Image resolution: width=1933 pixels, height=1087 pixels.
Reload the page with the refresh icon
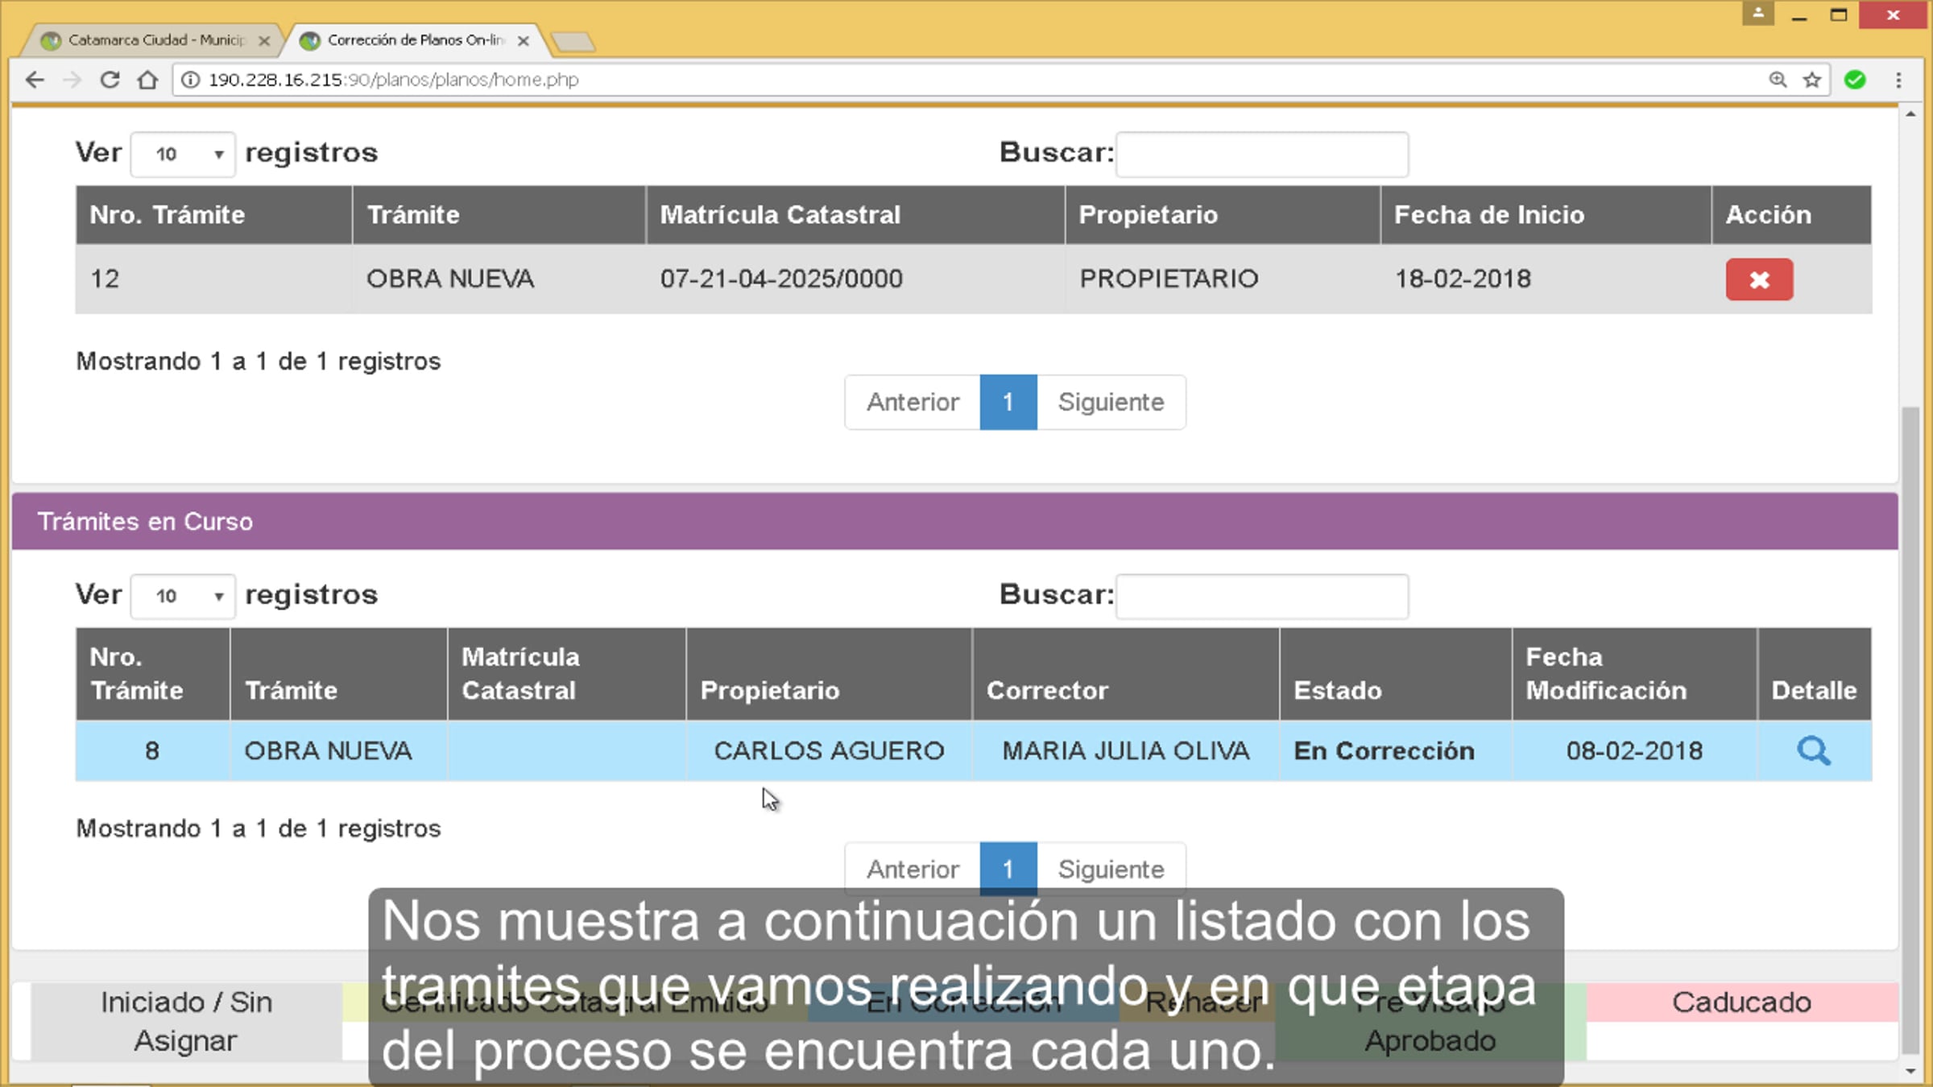coord(110,80)
